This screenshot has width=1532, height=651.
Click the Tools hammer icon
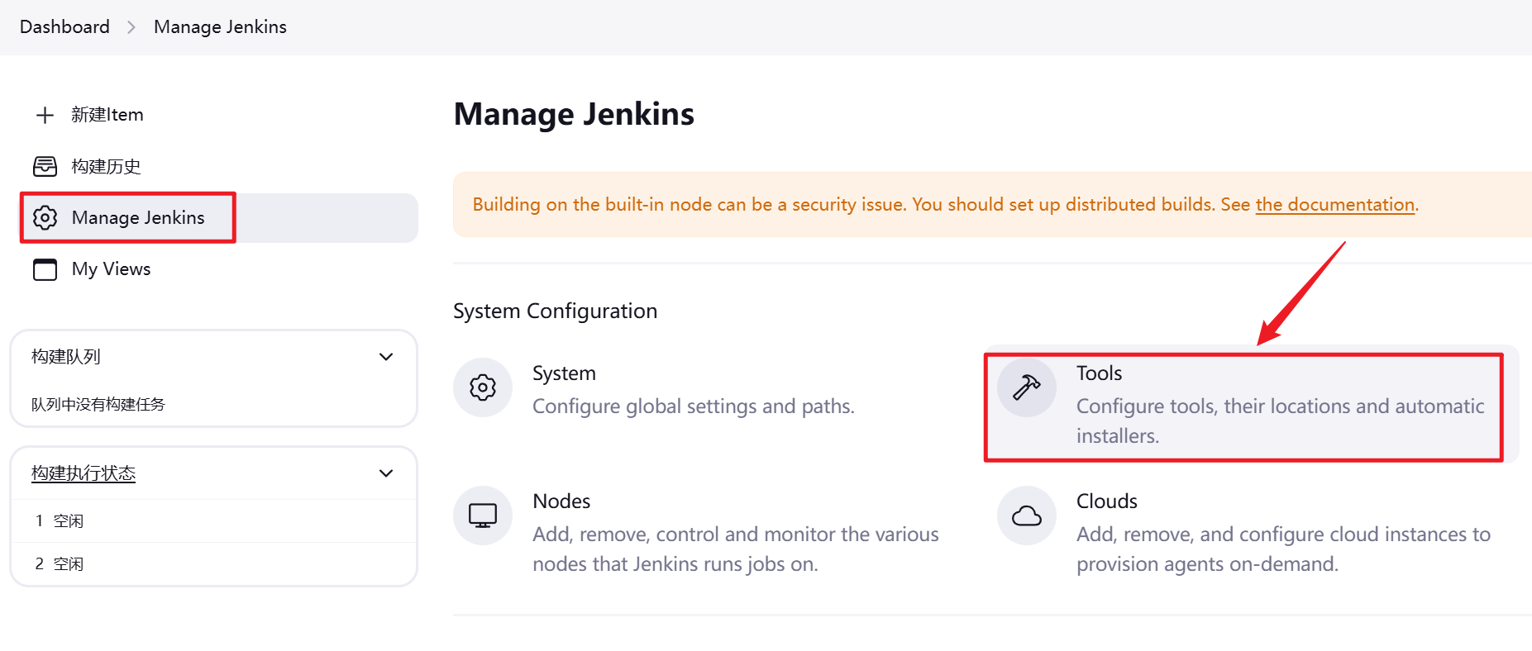[x=1027, y=387]
